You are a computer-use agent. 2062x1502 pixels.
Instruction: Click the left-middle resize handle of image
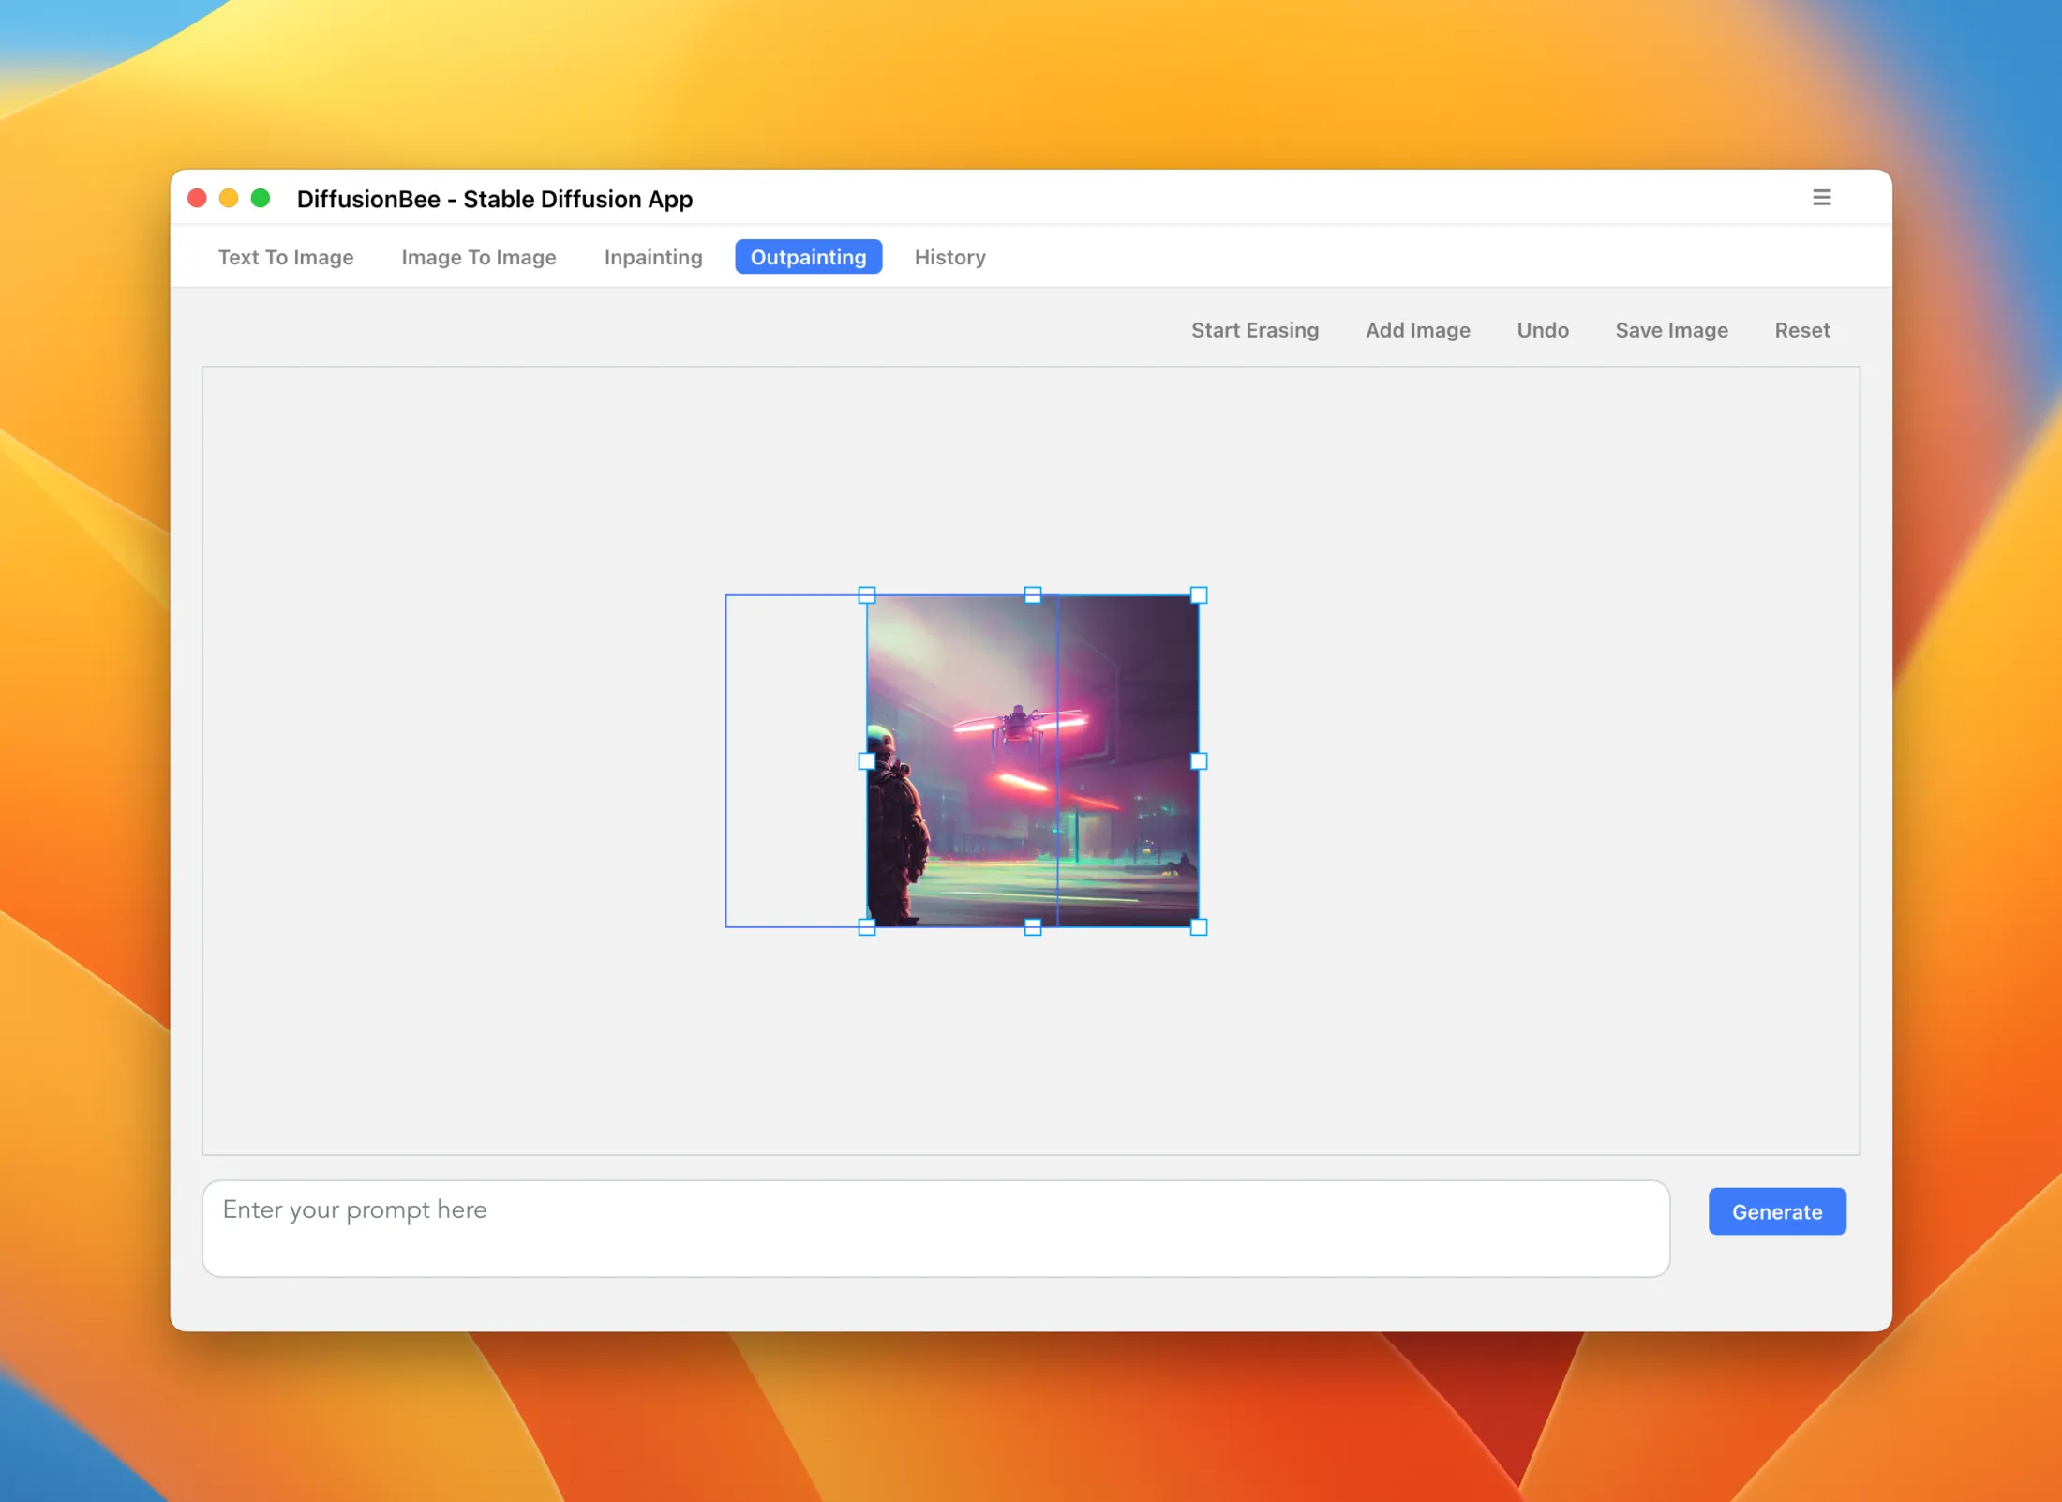click(867, 761)
